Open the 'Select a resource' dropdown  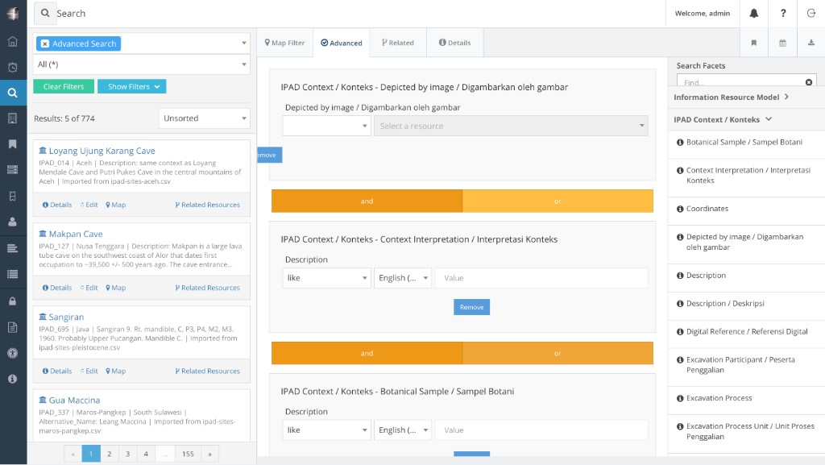click(511, 127)
